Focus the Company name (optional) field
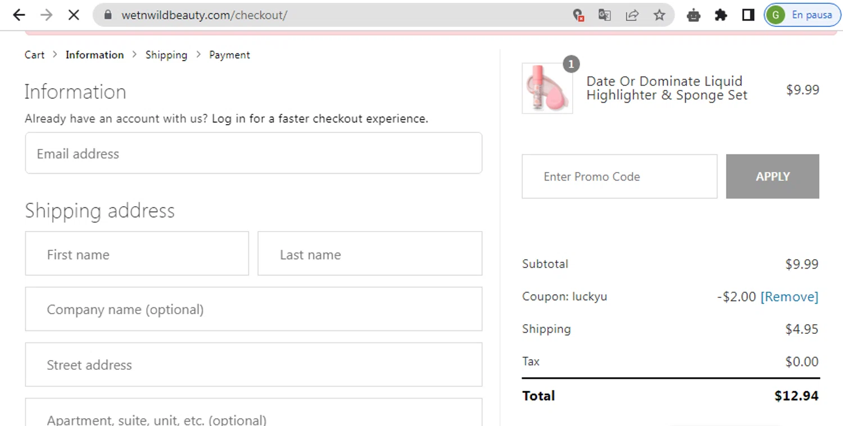The width and height of the screenshot is (843, 426). tap(253, 309)
